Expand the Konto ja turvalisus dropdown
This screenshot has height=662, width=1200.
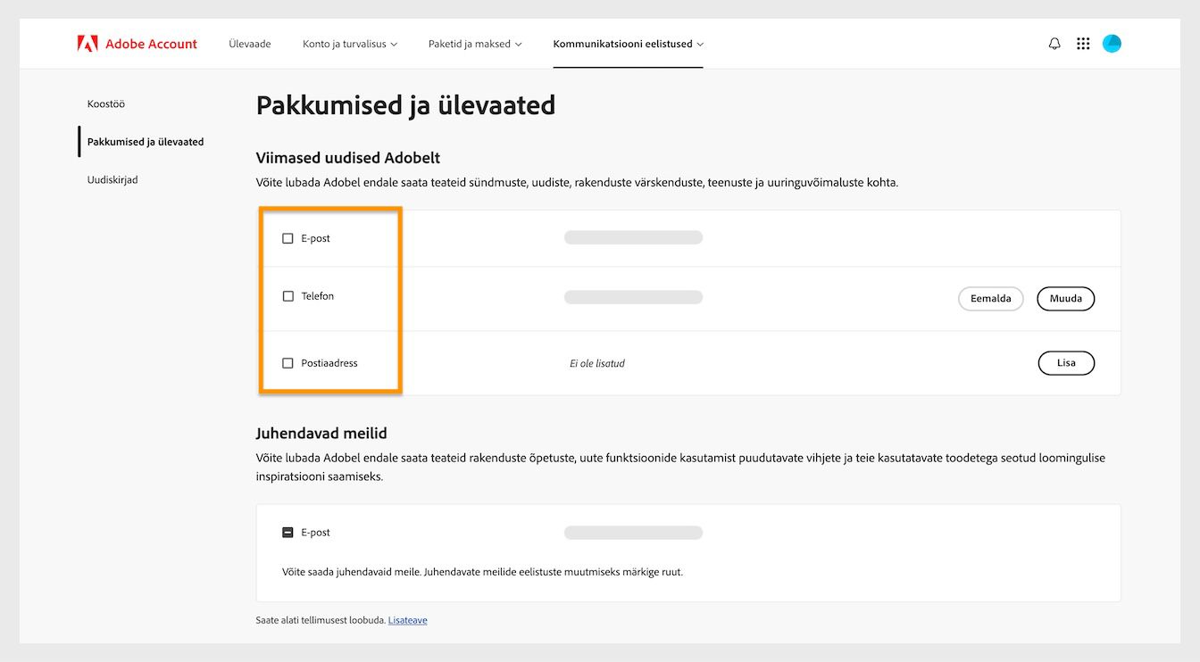coord(350,43)
